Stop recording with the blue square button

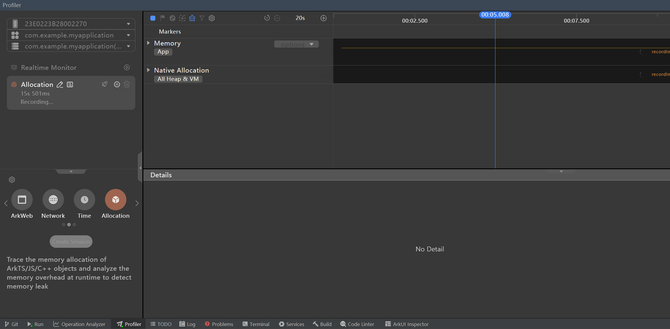(153, 18)
